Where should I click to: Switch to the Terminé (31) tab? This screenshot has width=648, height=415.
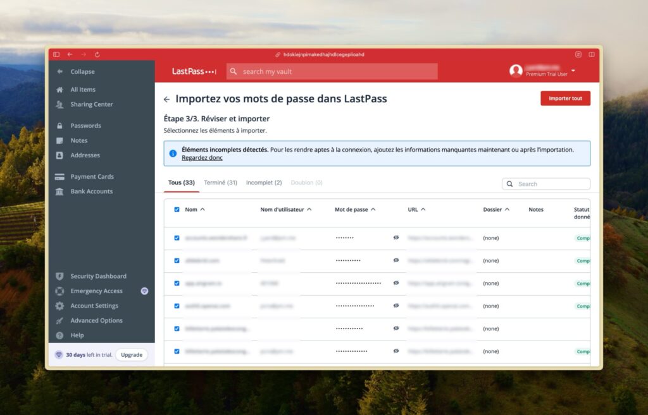(x=220, y=183)
